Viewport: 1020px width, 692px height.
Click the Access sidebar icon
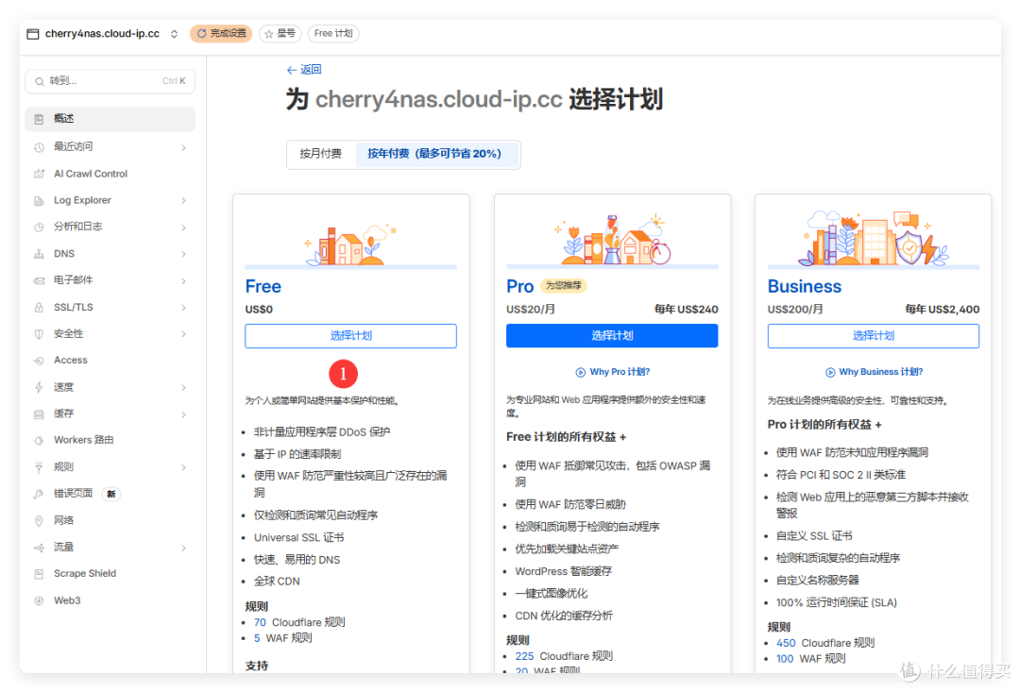tap(39, 361)
